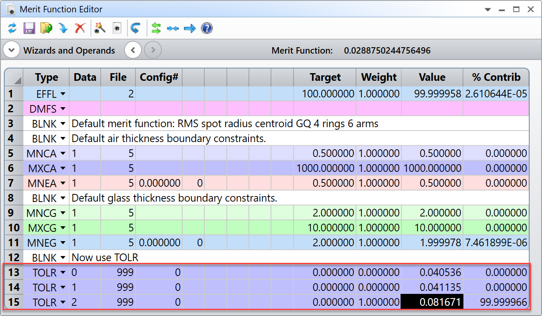Select row header number 12
The height and width of the screenshot is (316, 542).
pos(14,258)
